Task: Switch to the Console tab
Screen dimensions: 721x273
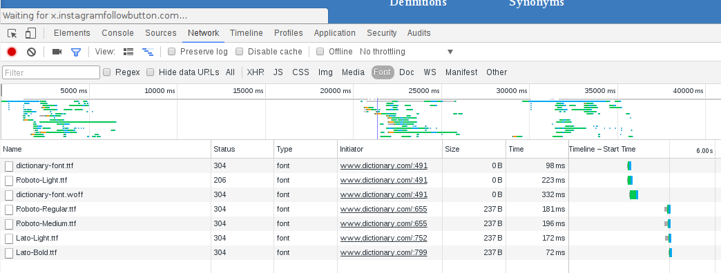Action: pos(117,33)
